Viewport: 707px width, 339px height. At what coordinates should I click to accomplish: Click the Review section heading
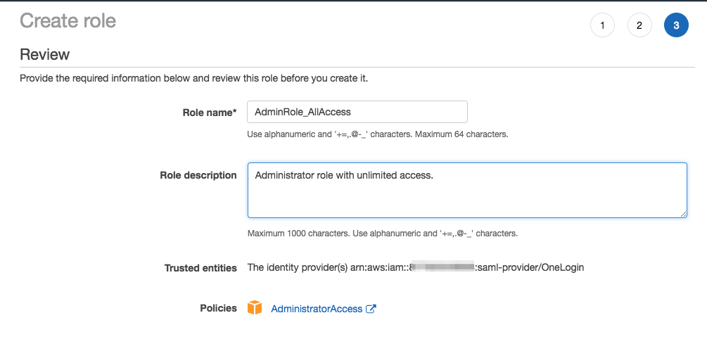click(x=44, y=55)
